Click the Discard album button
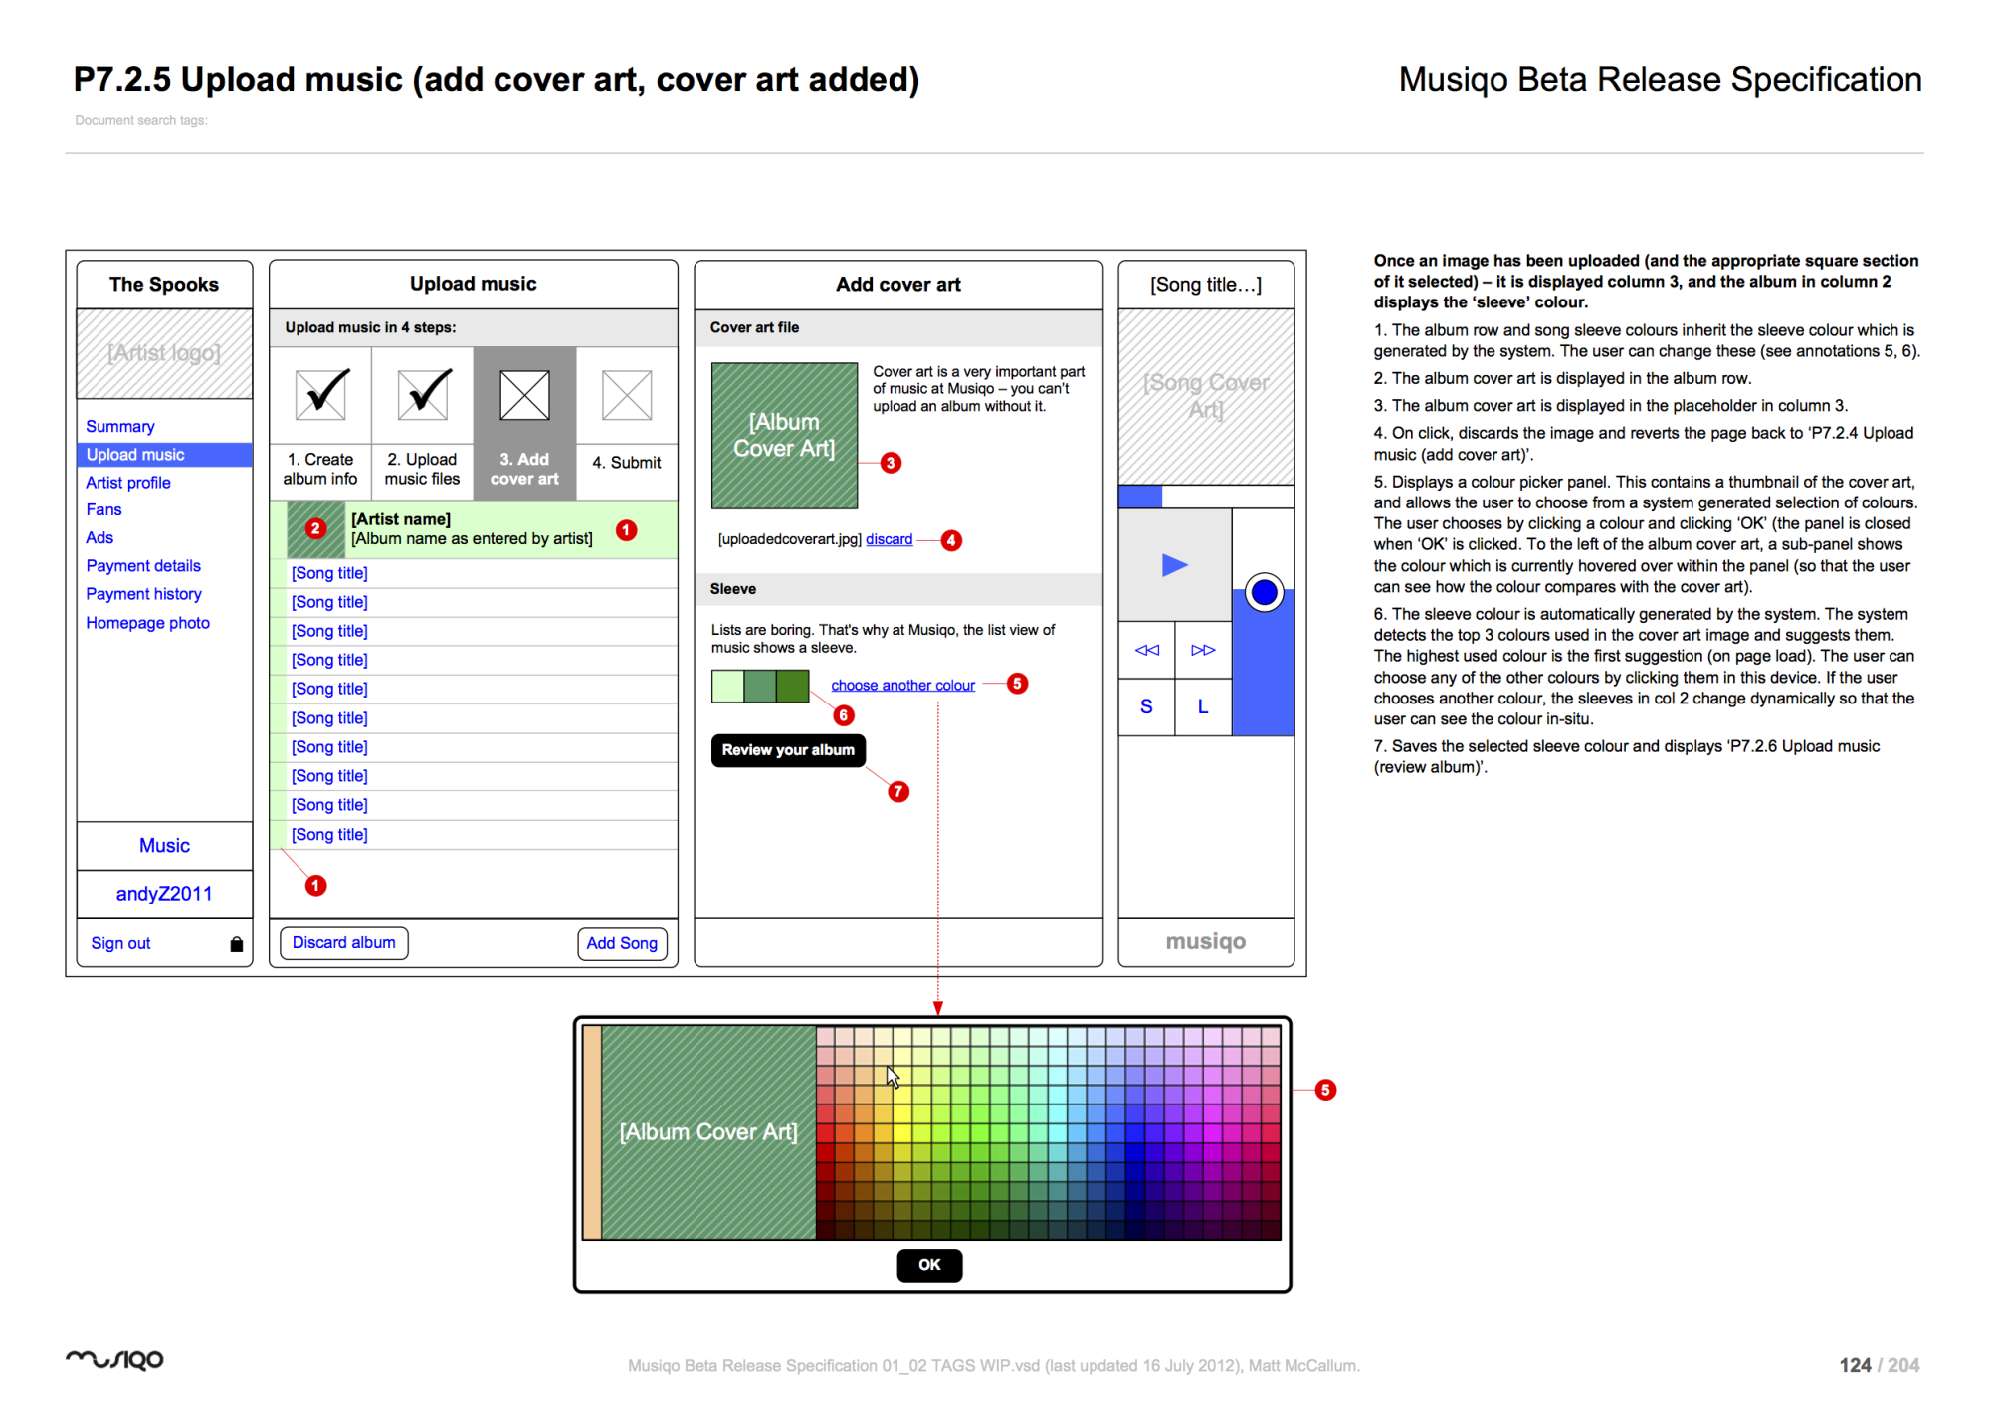Viewport: 1990px width, 1406px height. point(343,943)
